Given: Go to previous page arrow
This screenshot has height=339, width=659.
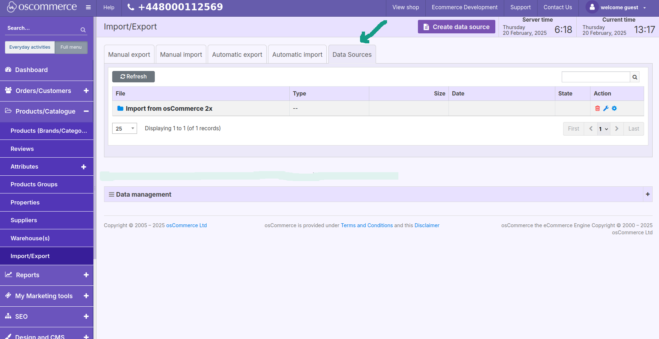Looking at the screenshot, I should point(591,129).
